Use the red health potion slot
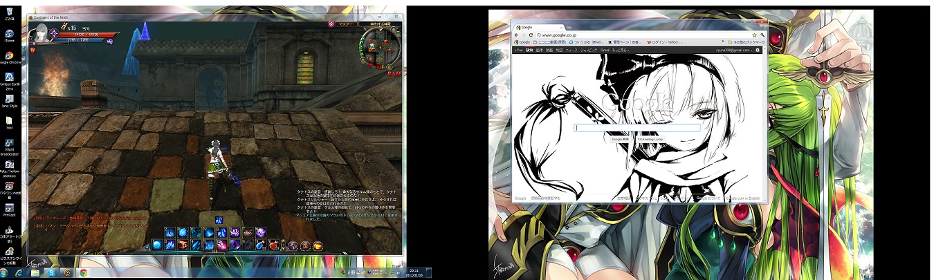The width and height of the screenshot is (934, 280). click(x=273, y=245)
